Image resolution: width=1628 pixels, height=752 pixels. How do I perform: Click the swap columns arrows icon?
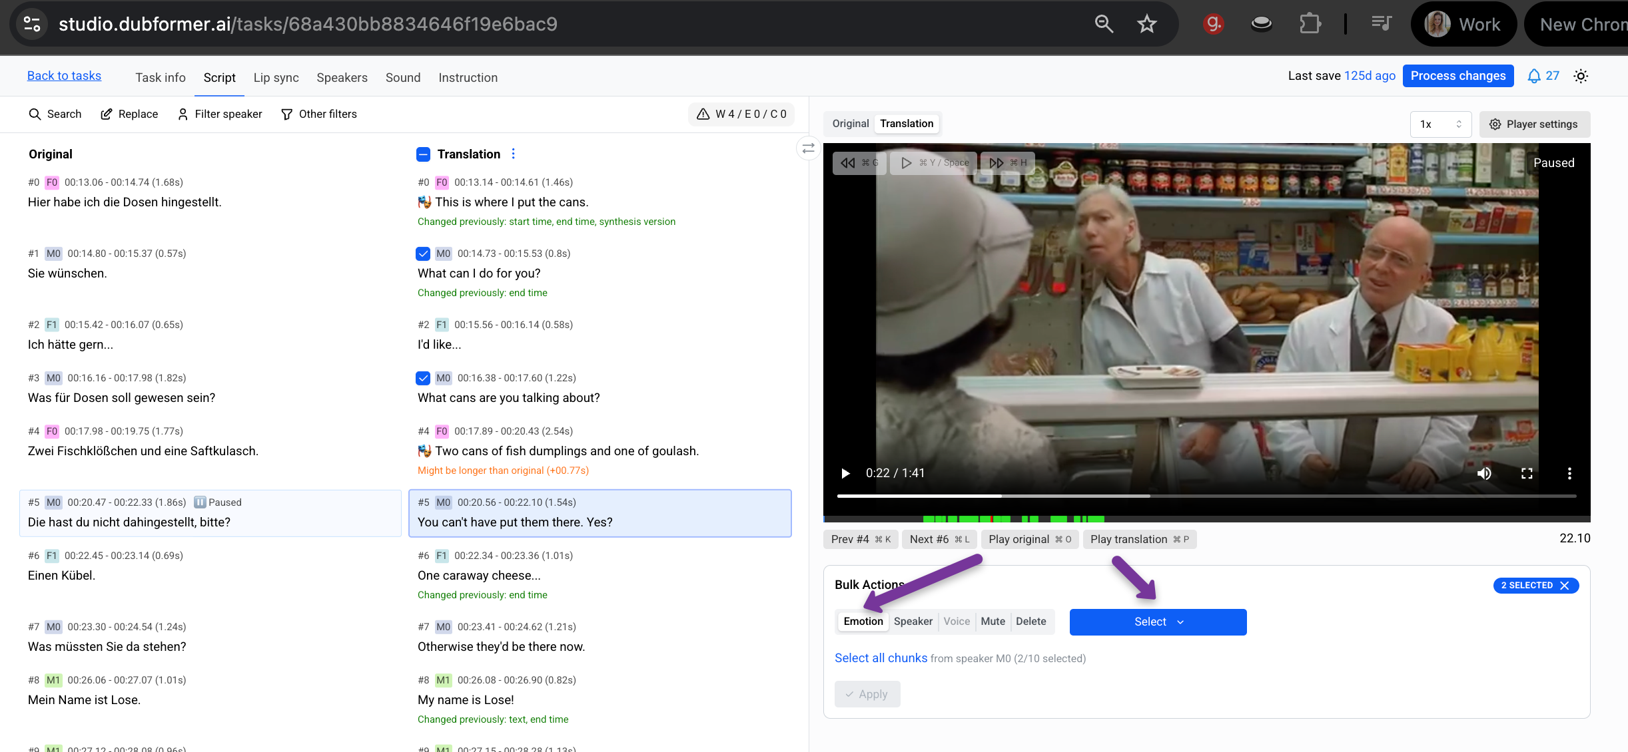pos(808,148)
